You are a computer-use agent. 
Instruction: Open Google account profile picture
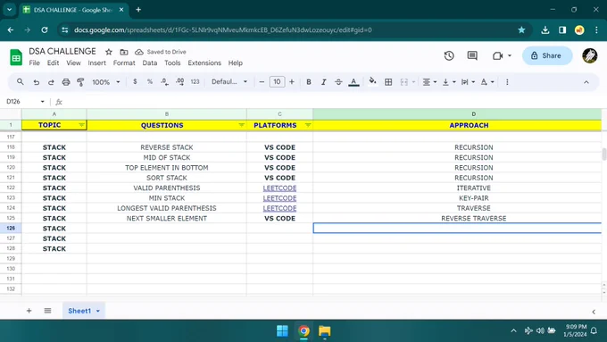pyautogui.click(x=589, y=55)
